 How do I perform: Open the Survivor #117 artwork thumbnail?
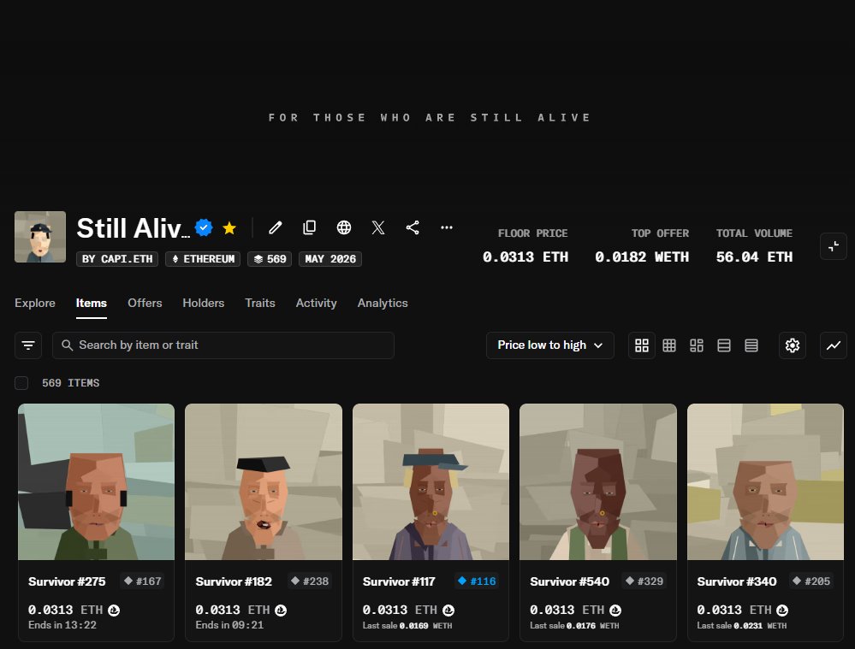(x=430, y=481)
